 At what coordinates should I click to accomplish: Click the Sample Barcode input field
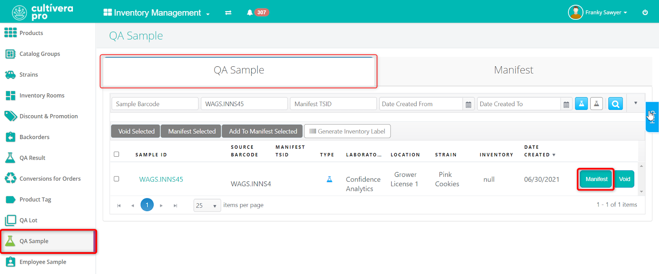pyautogui.click(x=155, y=104)
